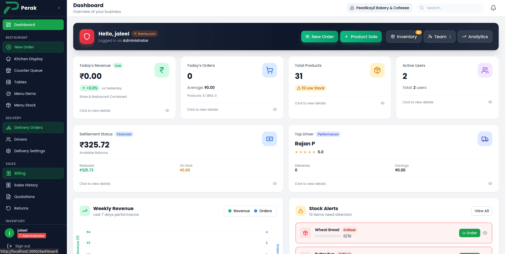
Task: Click the Stock Alerts warning icon
Action: point(301,211)
